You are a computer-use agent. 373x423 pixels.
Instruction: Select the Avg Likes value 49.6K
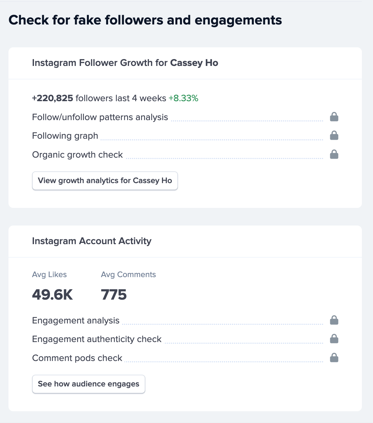coord(53,294)
